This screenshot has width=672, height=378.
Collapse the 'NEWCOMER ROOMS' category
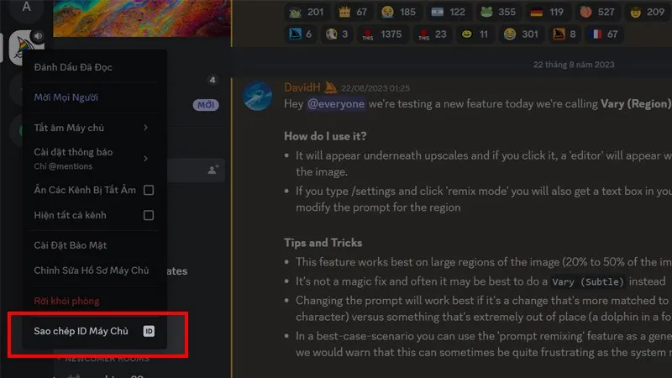(x=105, y=359)
